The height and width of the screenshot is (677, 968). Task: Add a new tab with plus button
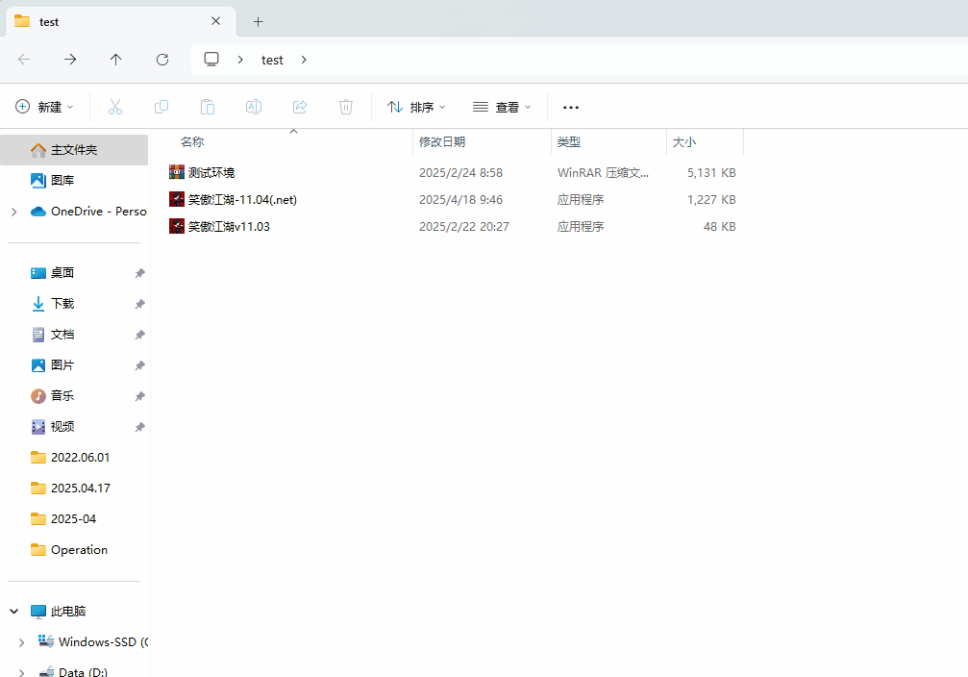(258, 21)
